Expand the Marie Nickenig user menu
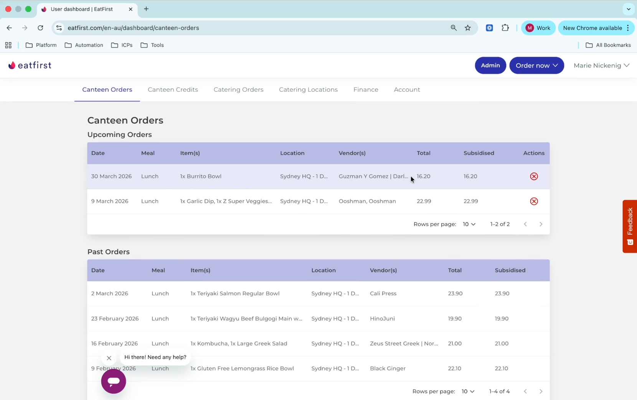 point(601,66)
